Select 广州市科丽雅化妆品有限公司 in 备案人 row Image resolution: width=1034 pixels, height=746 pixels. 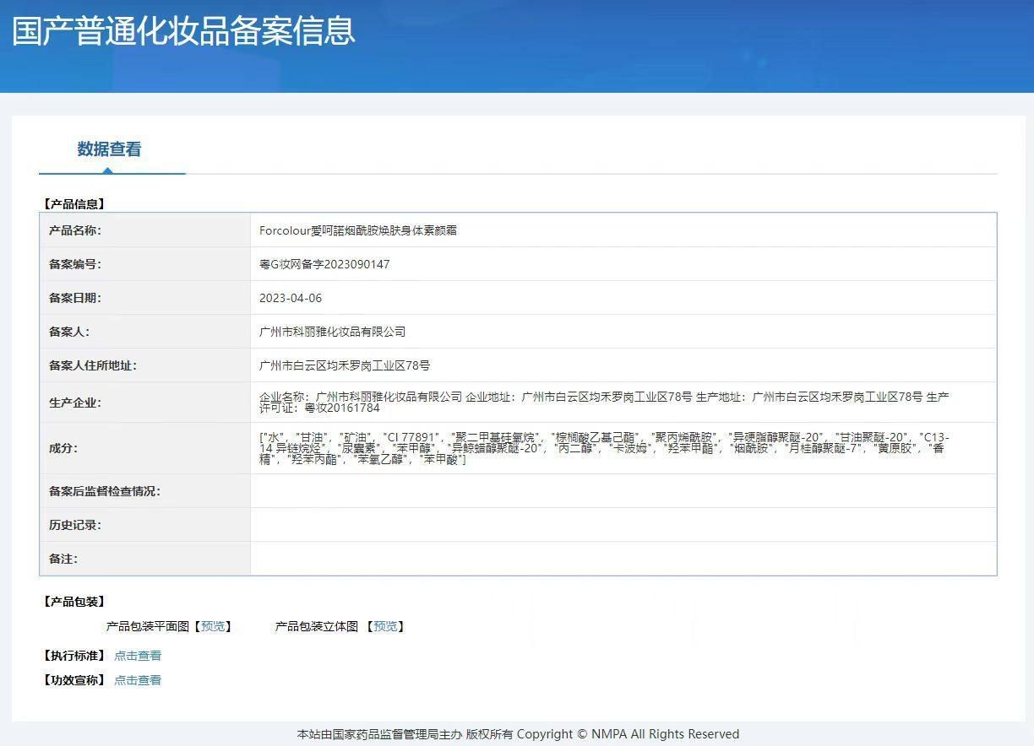pyautogui.click(x=333, y=332)
